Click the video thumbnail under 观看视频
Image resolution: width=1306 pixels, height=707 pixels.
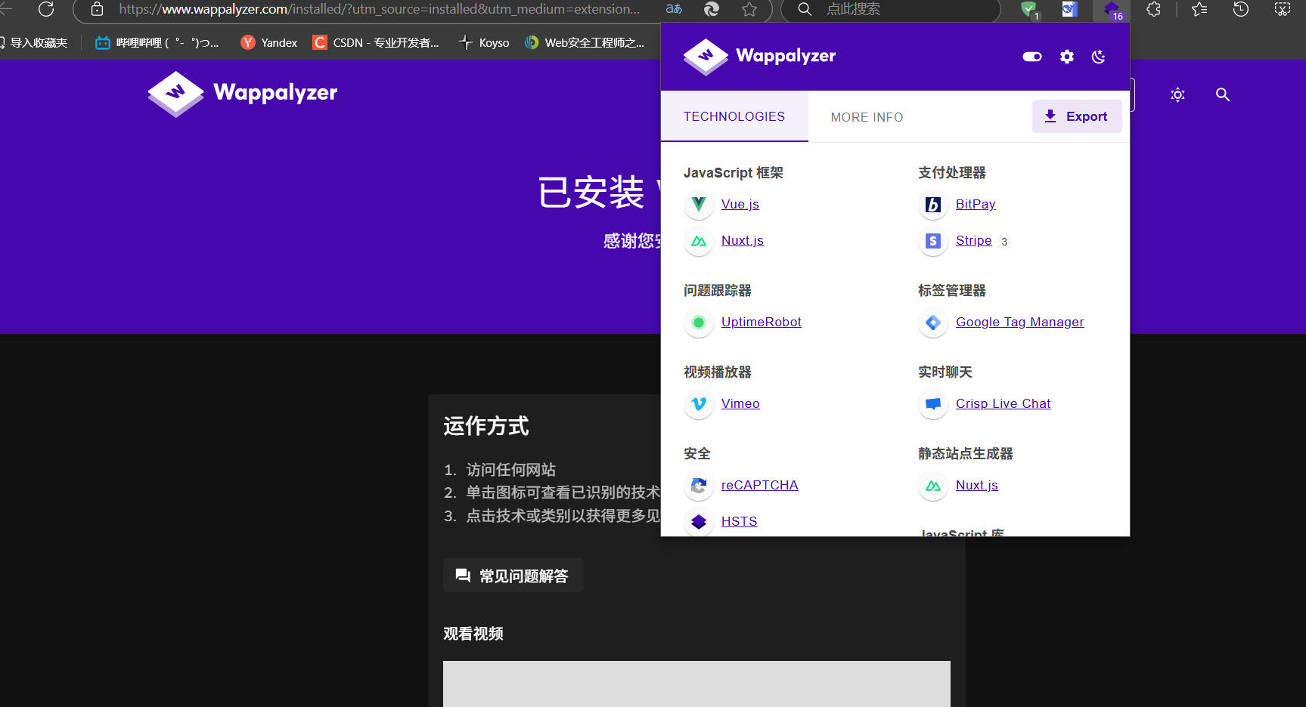tap(696, 684)
